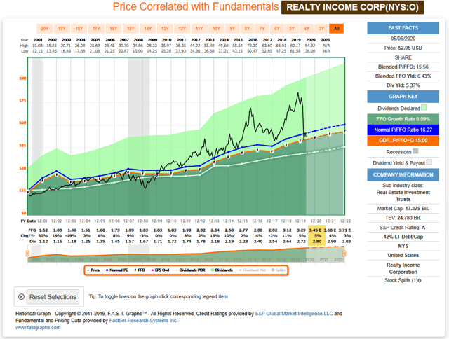Screen dimensions: 449x339
Task: Click the Blended FFO Yld: 6.43% row
Action: [x=403, y=76]
